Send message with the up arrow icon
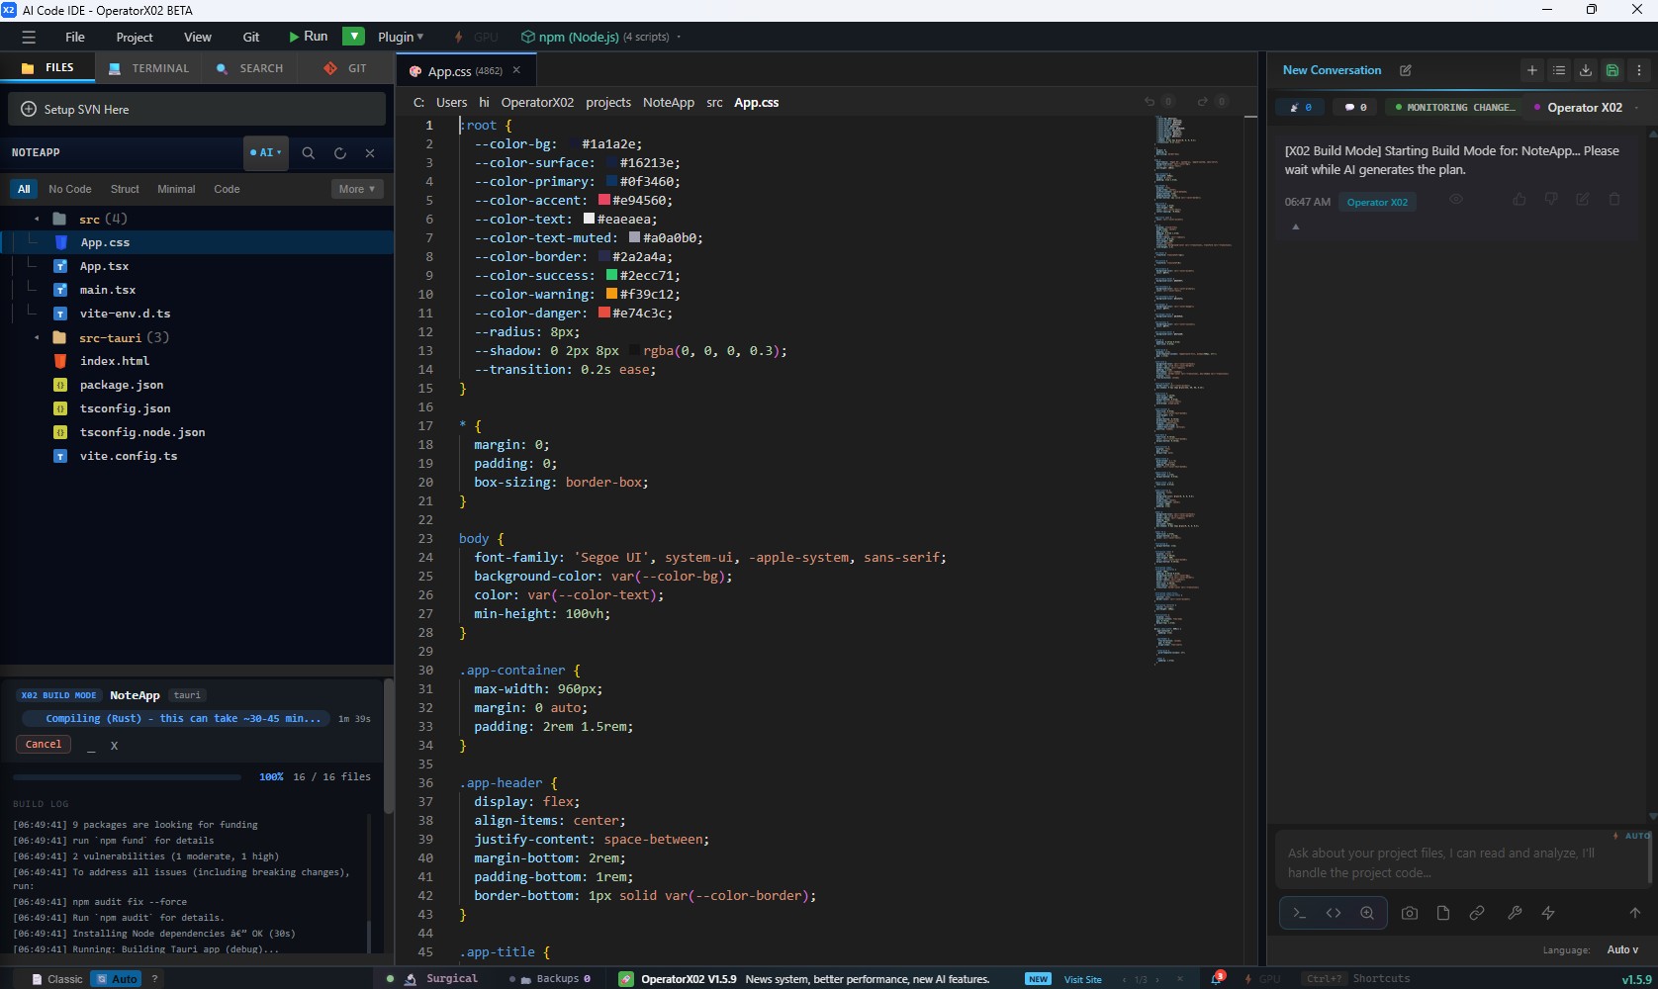Viewport: 1658px width, 989px height. click(1635, 913)
